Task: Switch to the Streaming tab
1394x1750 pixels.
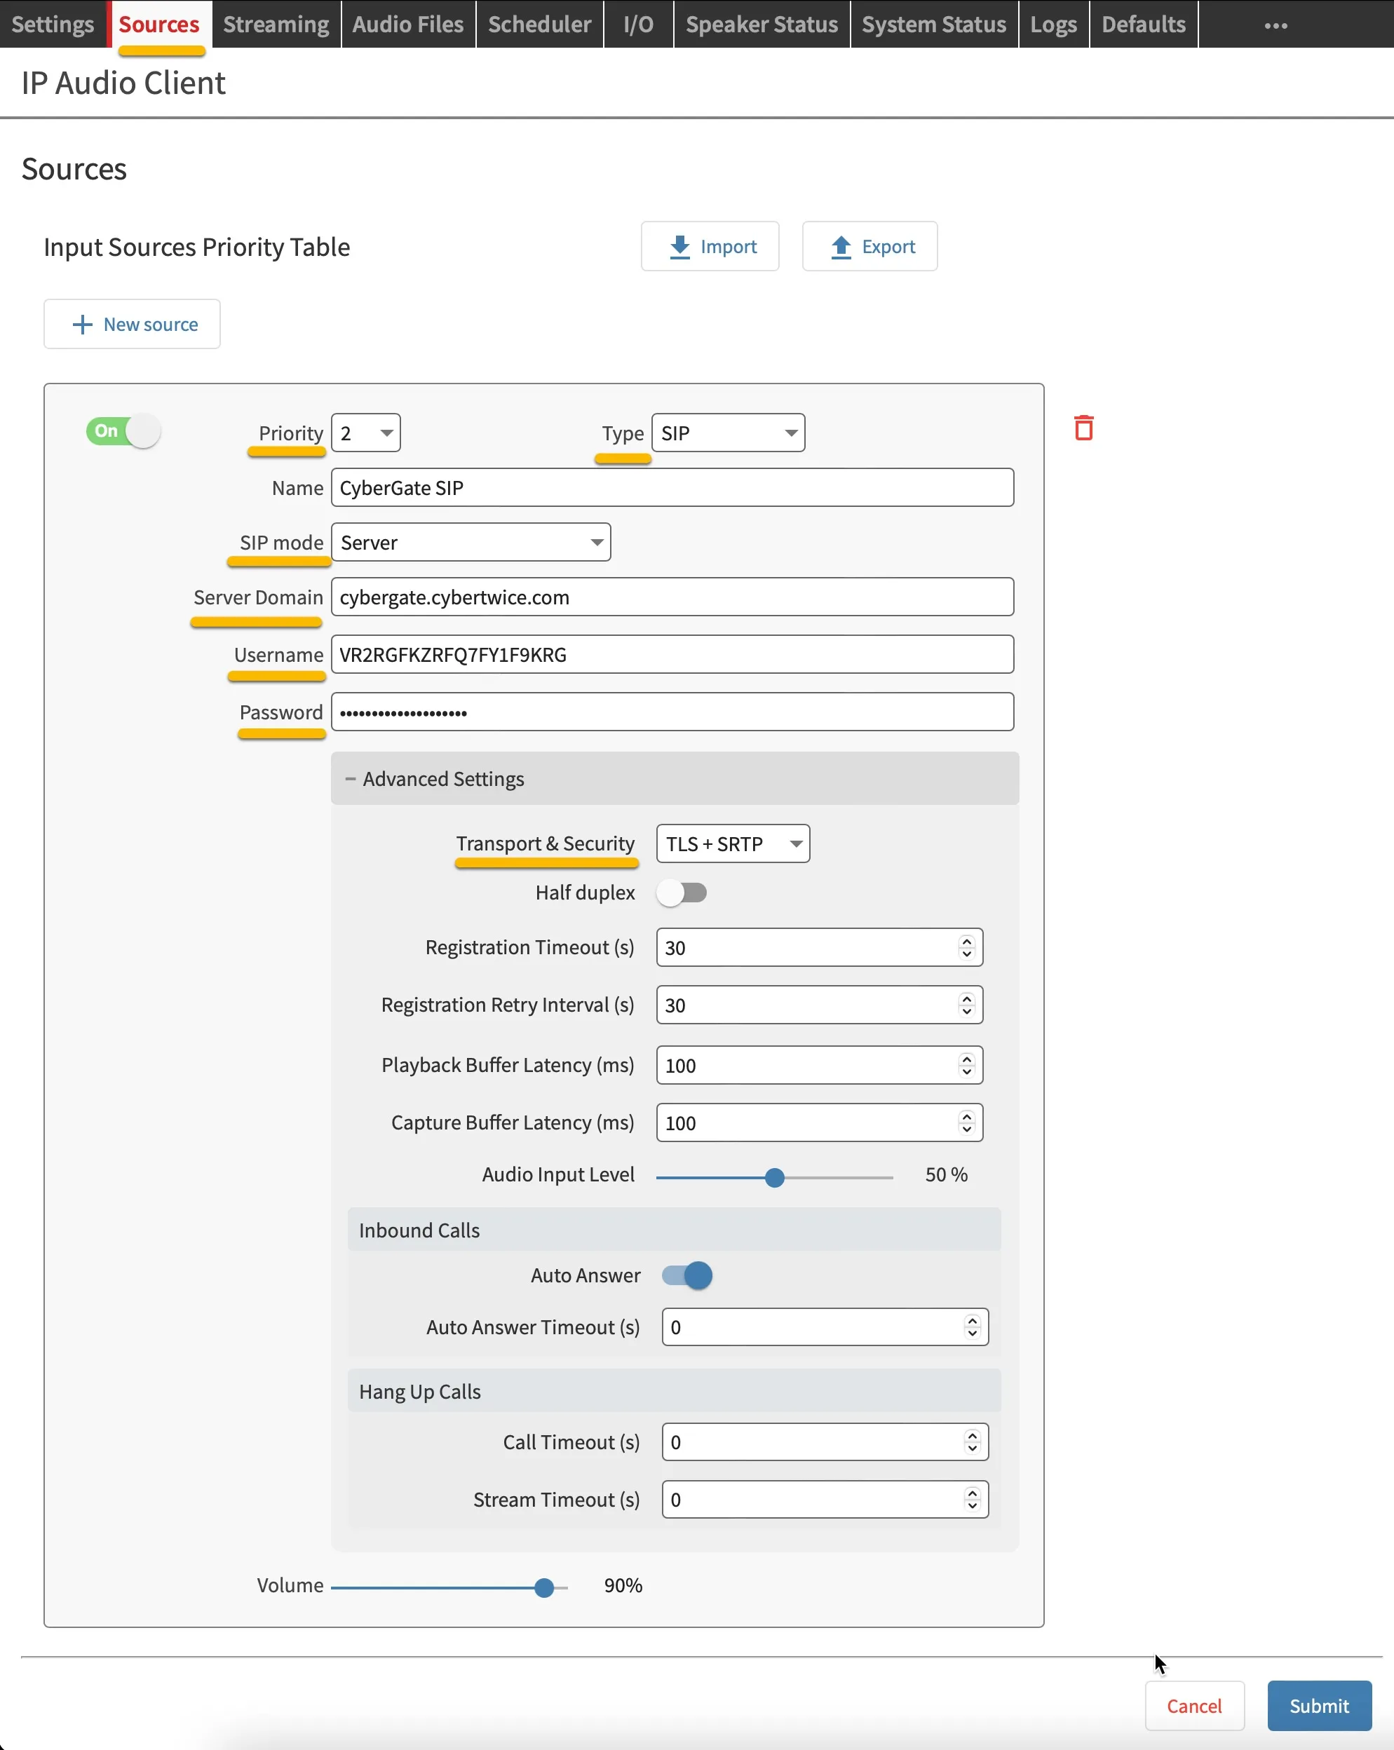Action: [276, 25]
